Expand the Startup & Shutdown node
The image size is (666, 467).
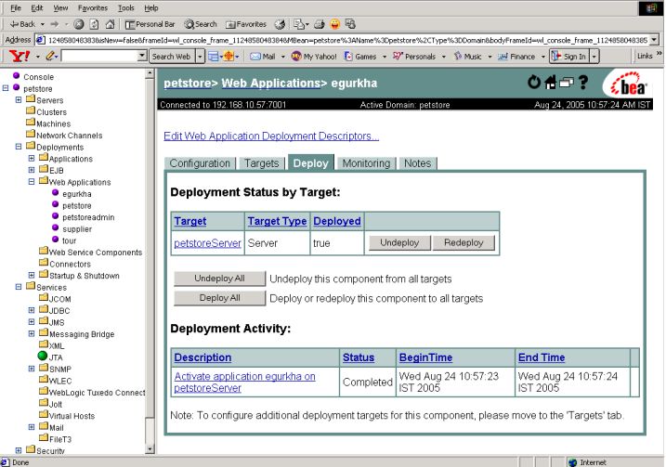pyautogui.click(x=32, y=275)
